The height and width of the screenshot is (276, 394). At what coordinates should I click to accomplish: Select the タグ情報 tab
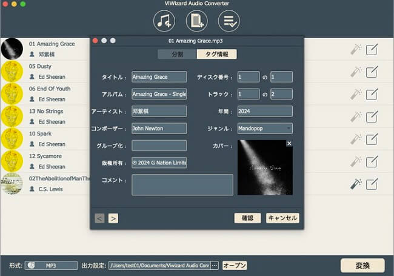tap(216, 54)
